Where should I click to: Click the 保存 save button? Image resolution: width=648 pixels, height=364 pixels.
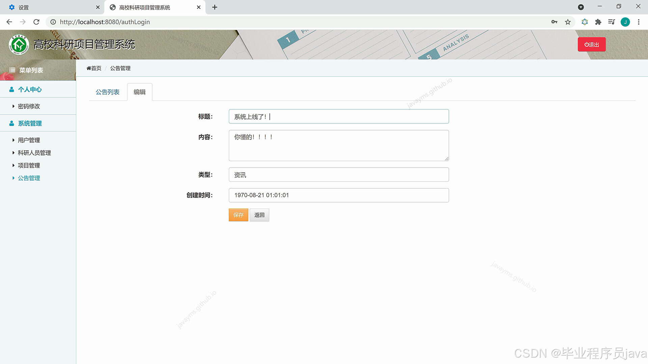[238, 215]
